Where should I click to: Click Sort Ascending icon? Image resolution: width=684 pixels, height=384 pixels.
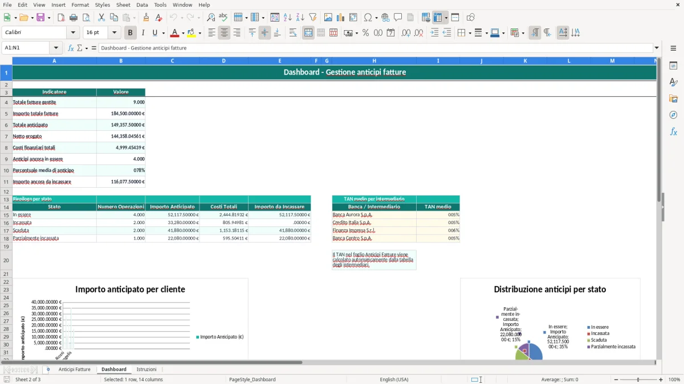[288, 18]
